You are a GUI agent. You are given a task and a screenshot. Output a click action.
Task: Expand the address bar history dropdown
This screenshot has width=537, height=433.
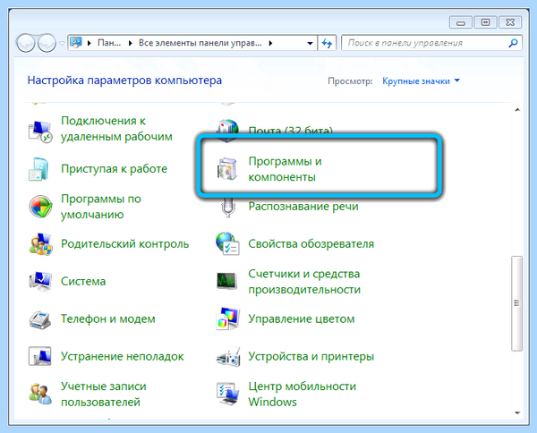click(310, 44)
